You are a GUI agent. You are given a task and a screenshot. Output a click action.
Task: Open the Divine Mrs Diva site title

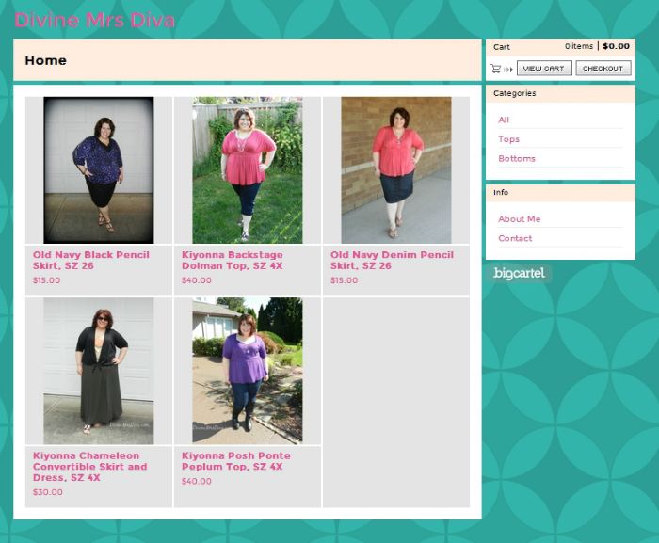coord(94,20)
